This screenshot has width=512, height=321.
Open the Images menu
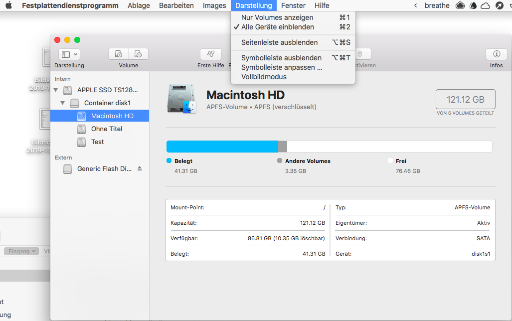point(214,5)
